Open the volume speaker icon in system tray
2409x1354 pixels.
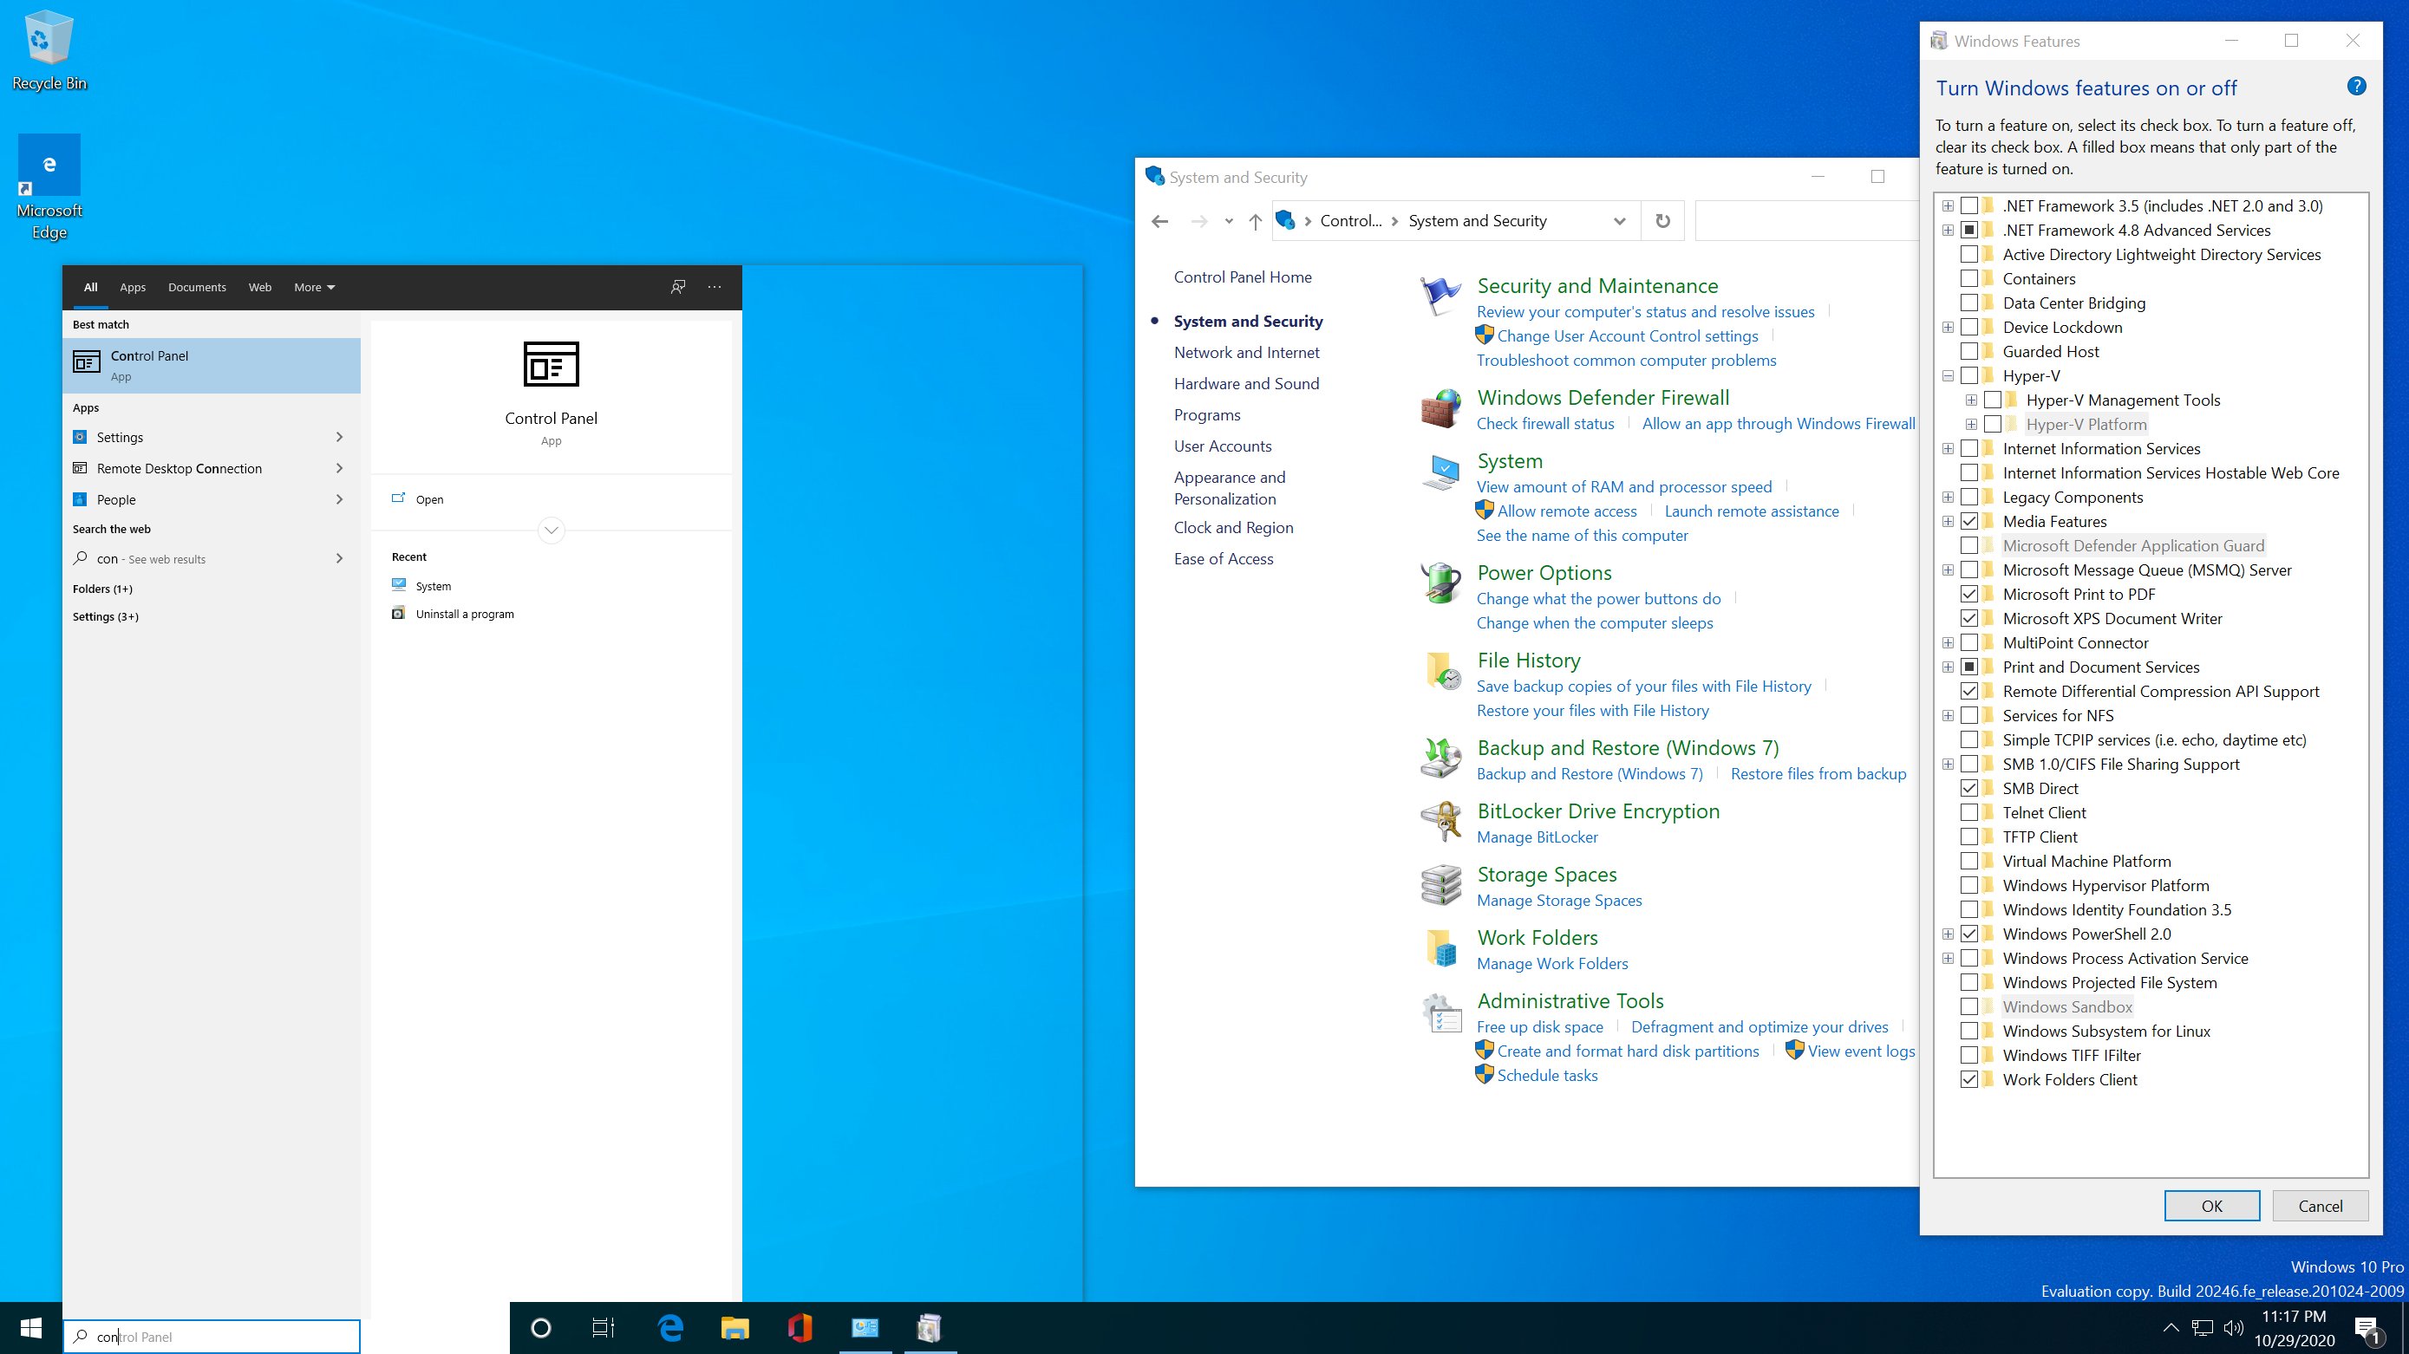[2234, 1328]
